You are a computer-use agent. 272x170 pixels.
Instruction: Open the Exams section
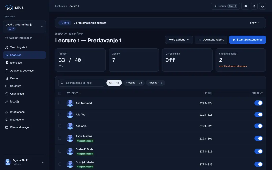tap(24, 78)
